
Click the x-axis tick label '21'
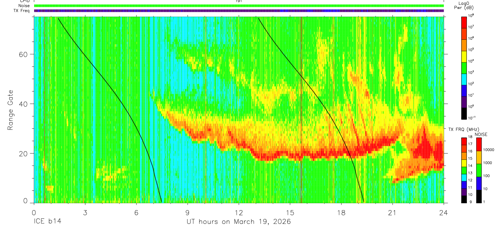[x=393, y=213]
